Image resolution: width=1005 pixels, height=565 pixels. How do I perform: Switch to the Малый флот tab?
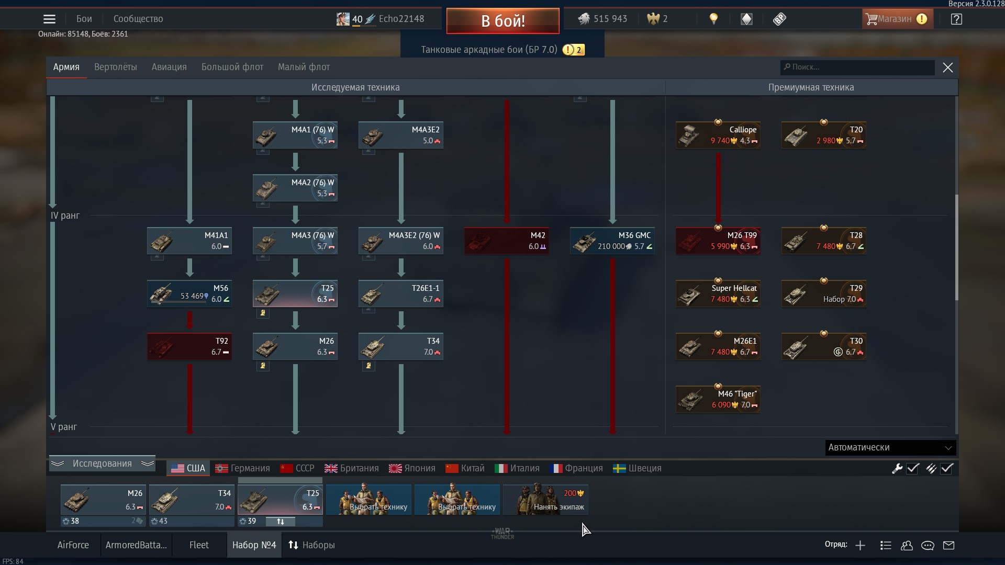coord(304,67)
